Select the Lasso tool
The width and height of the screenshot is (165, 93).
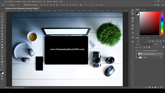coord(2,17)
